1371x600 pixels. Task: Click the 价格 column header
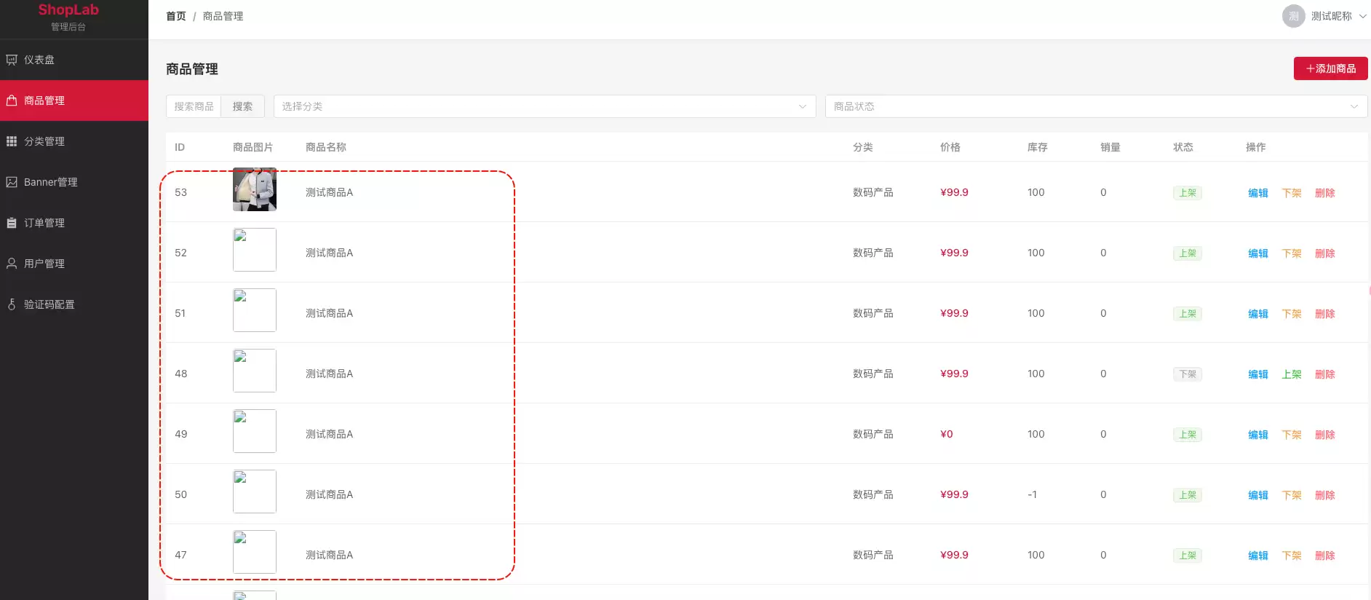950,147
